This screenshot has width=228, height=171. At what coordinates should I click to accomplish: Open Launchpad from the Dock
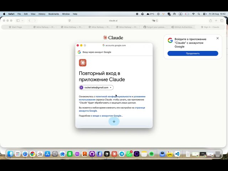pos(17,154)
